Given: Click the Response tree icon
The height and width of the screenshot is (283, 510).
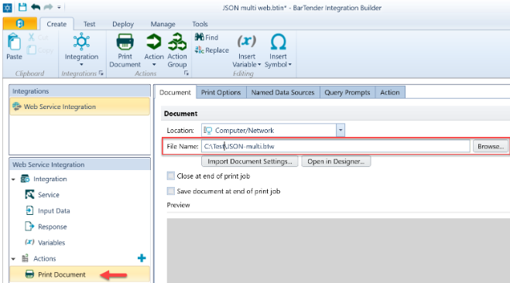Looking at the screenshot, I should [x=29, y=226].
